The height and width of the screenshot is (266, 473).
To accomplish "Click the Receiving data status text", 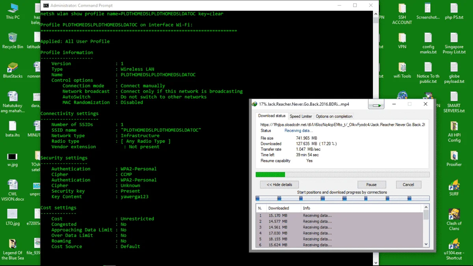I will (298, 130).
